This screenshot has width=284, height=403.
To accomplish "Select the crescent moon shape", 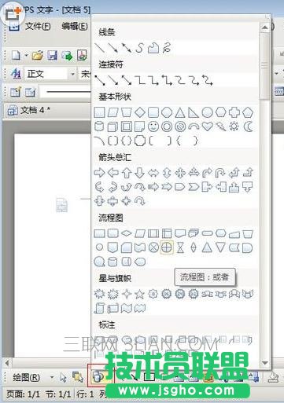I will (x=248, y=126).
